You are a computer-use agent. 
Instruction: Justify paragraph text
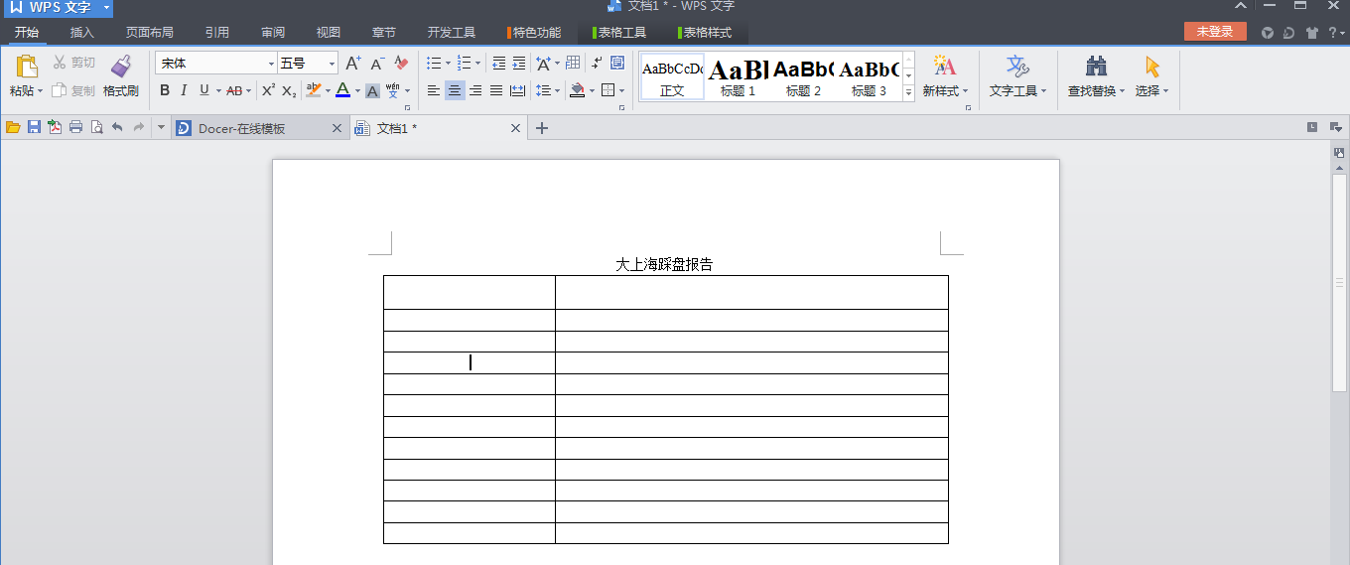[496, 90]
